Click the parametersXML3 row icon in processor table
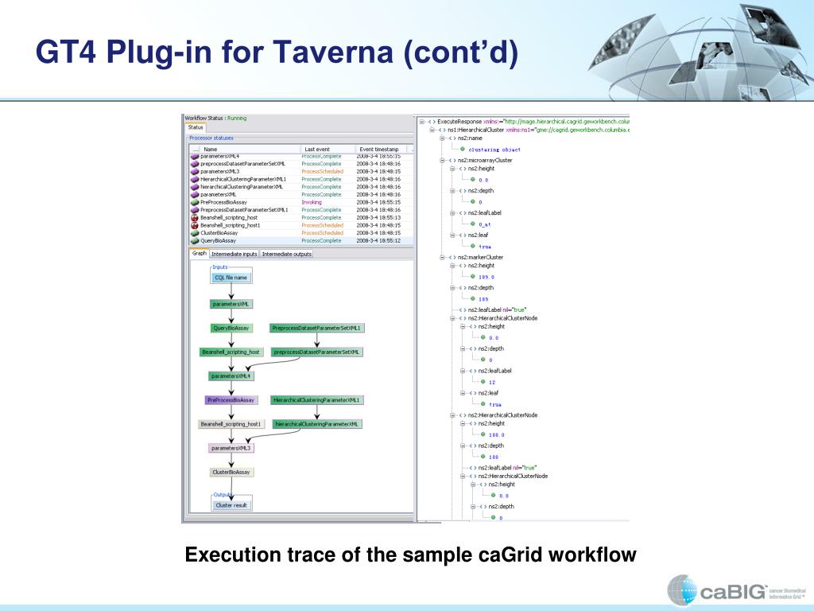The height and width of the screenshot is (611, 814). pyautogui.click(x=195, y=172)
